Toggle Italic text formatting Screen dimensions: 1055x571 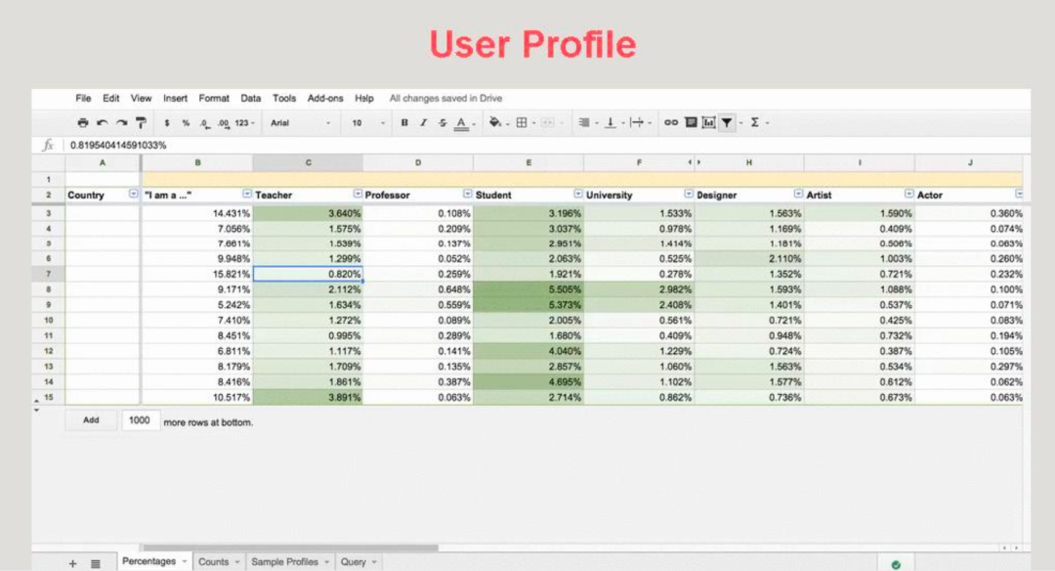pyautogui.click(x=423, y=123)
